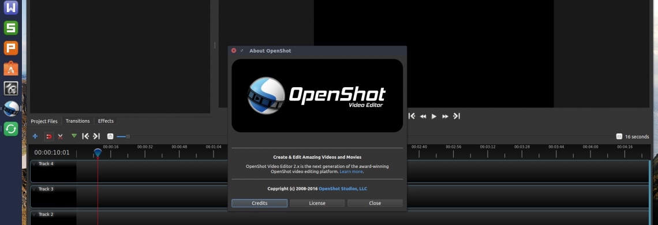Fast forward the preview video

[445, 117]
